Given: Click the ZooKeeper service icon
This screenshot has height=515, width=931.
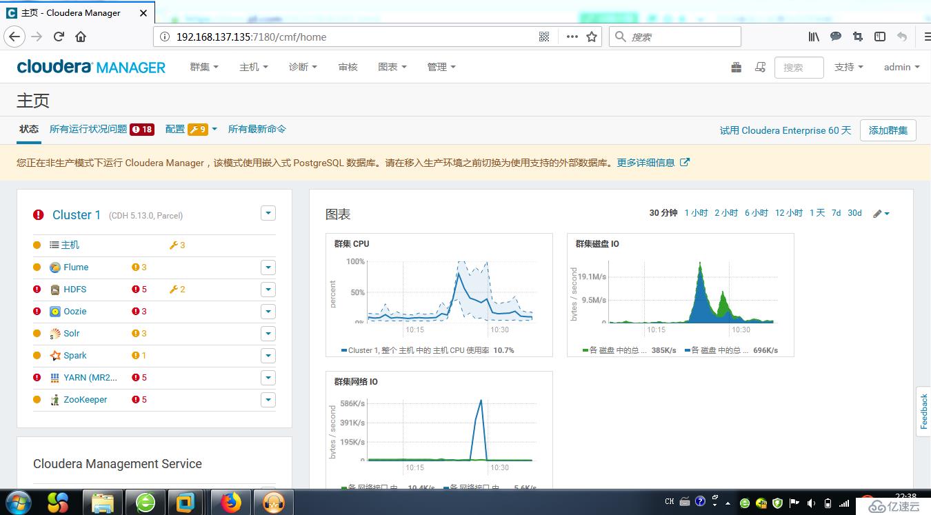Looking at the screenshot, I should tap(55, 400).
